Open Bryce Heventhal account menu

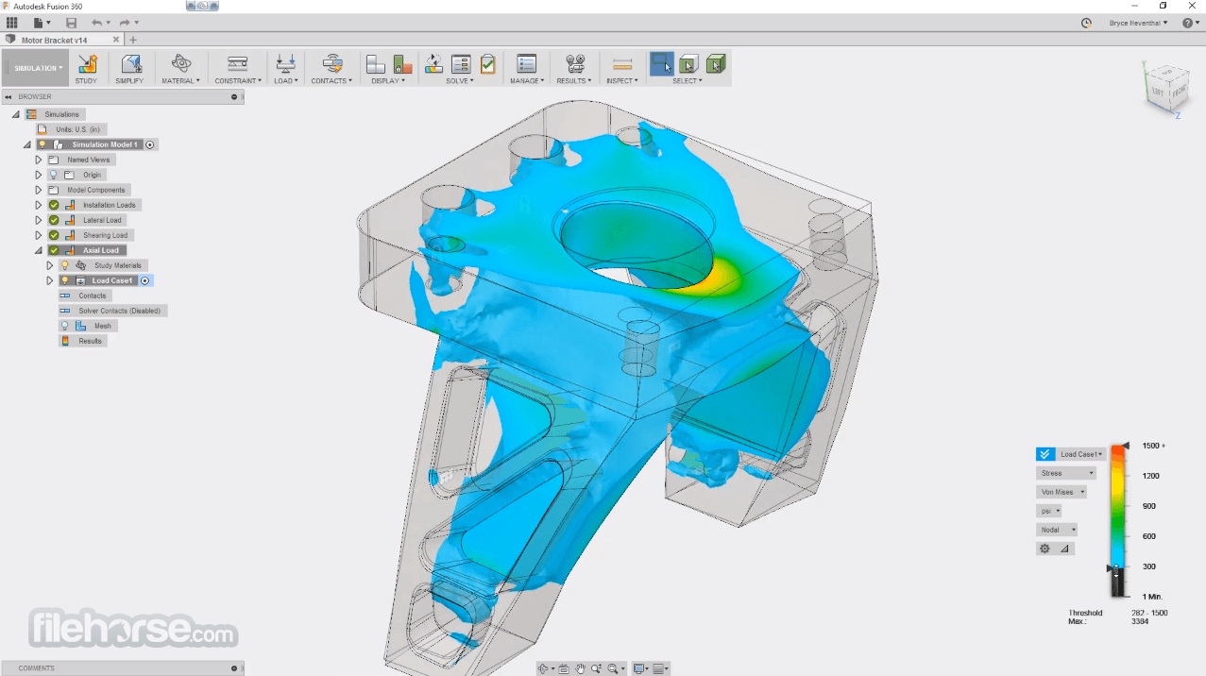[1138, 23]
